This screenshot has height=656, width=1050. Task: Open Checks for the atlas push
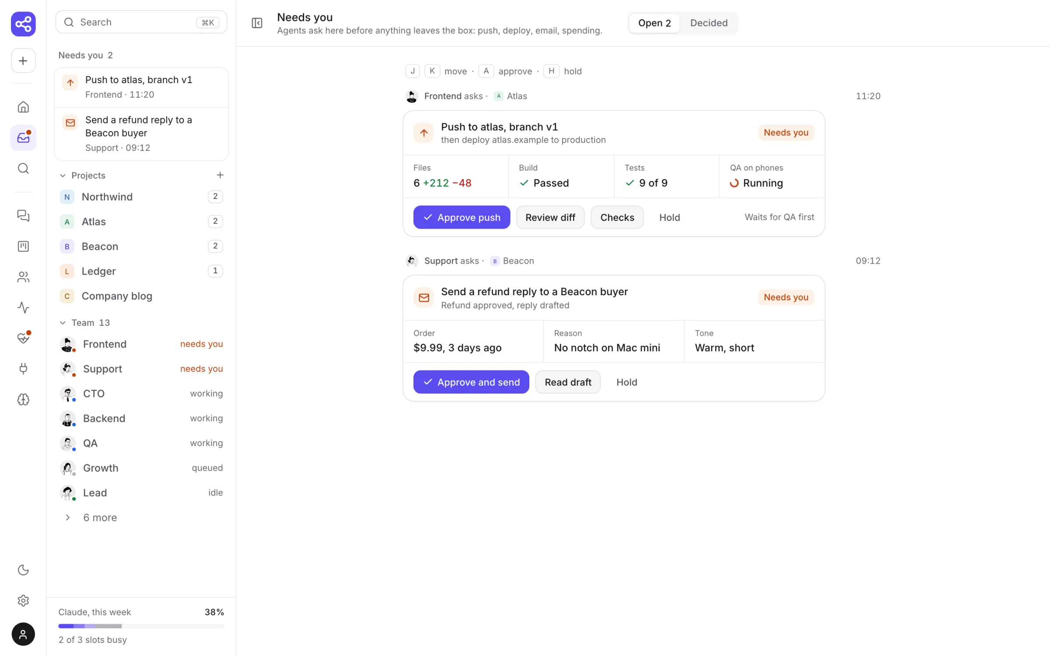click(617, 217)
